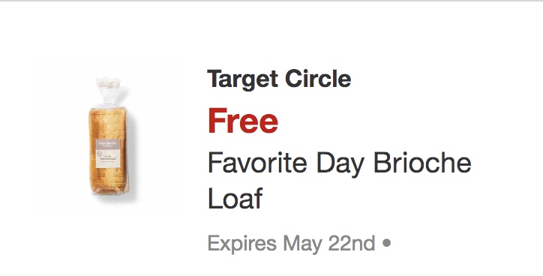
Task: Click the word Loaf in the title
Action: tap(235, 198)
